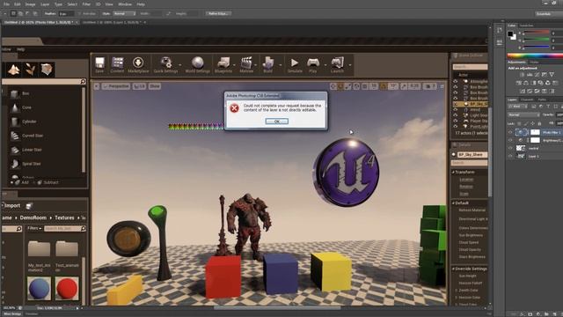
Task: Open the Image menu
Action: click(30, 4)
